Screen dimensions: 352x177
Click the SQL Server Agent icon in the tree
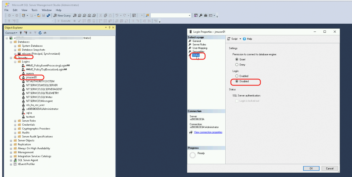point(15,160)
